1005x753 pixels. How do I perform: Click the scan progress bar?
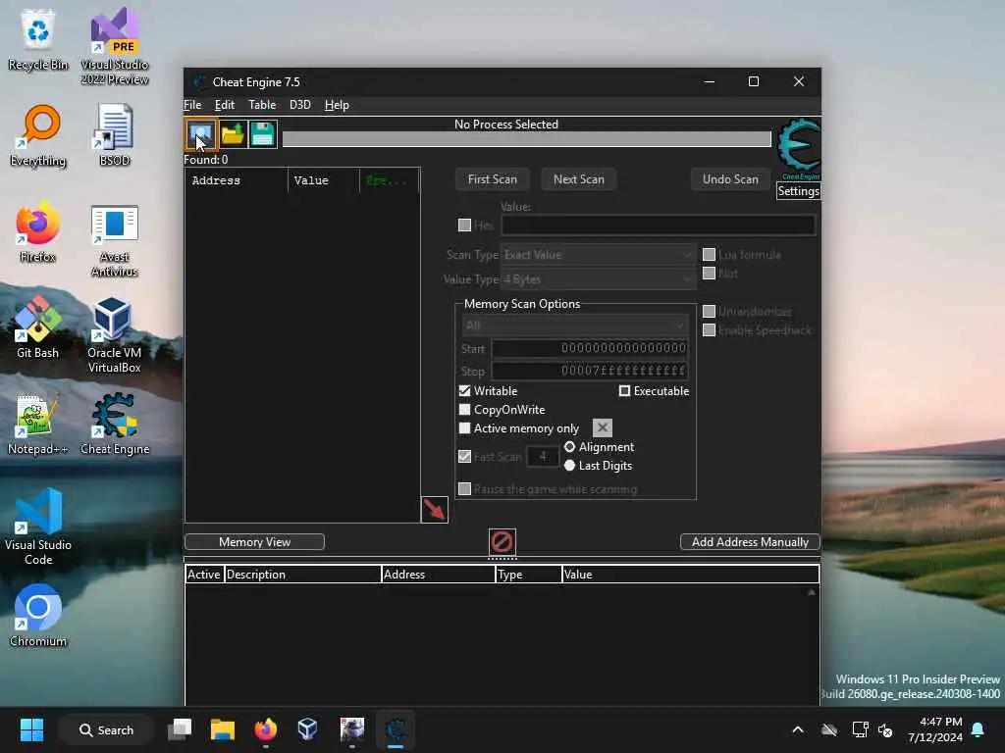(x=527, y=139)
